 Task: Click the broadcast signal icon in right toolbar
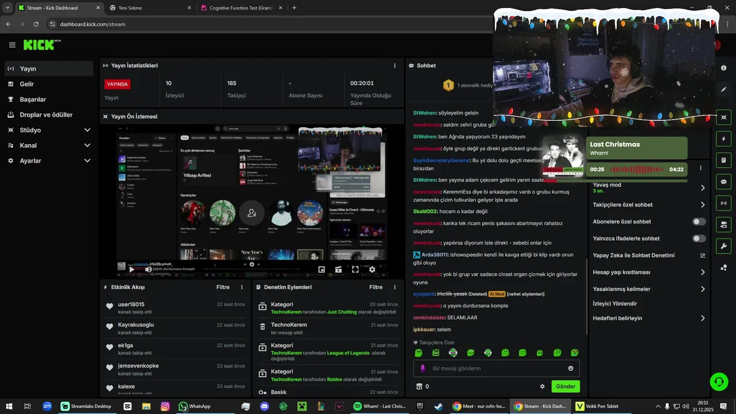tap(723, 203)
